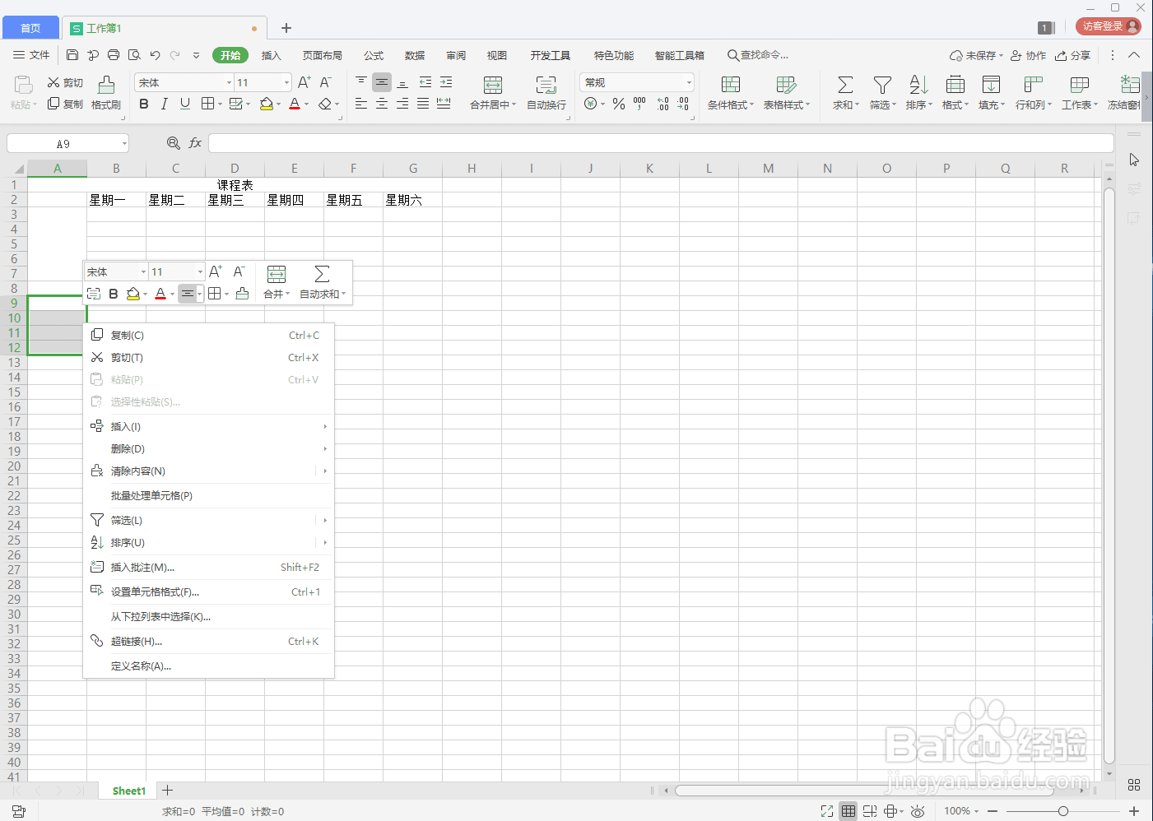Click the guest login (访客登录) button

[1108, 26]
